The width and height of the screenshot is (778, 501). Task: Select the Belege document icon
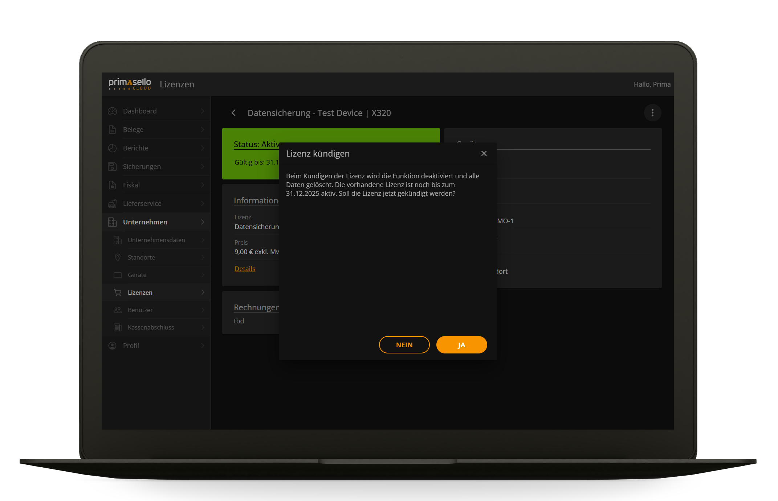tap(112, 129)
